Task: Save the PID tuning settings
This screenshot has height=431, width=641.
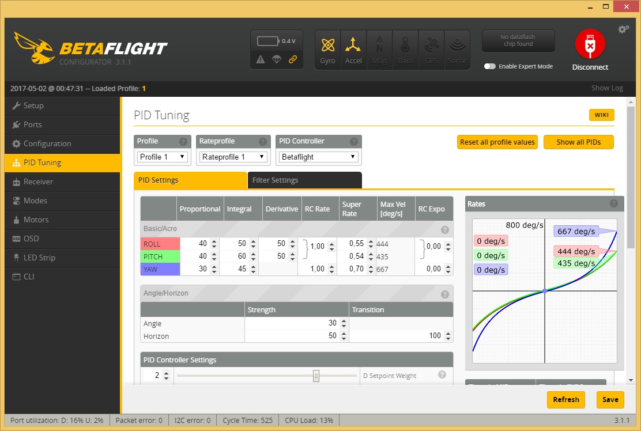Action: (x=610, y=399)
